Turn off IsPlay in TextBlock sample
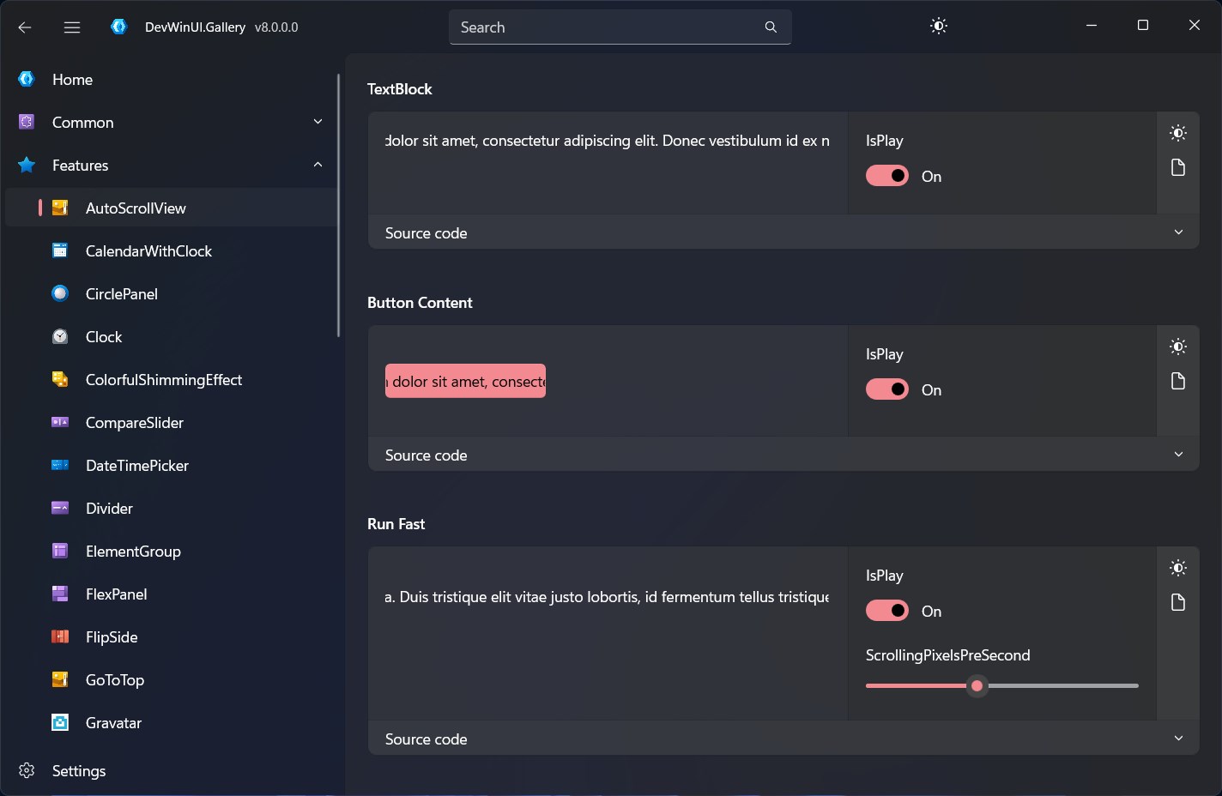1222x796 pixels. pos(887,176)
